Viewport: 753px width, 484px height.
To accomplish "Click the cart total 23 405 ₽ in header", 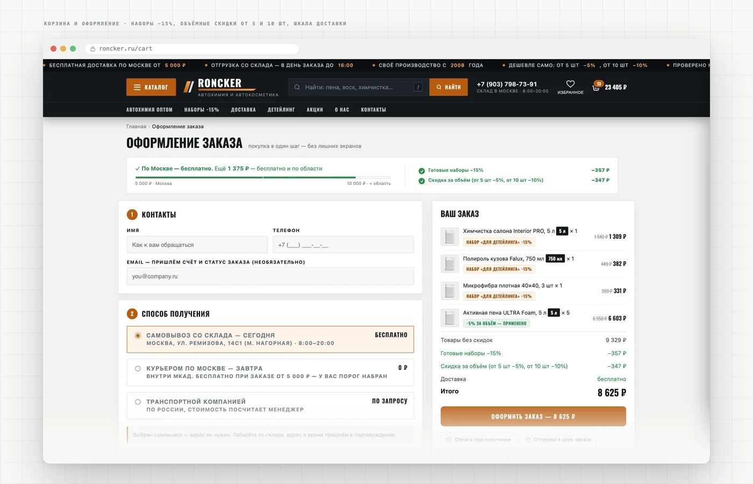I will (616, 87).
